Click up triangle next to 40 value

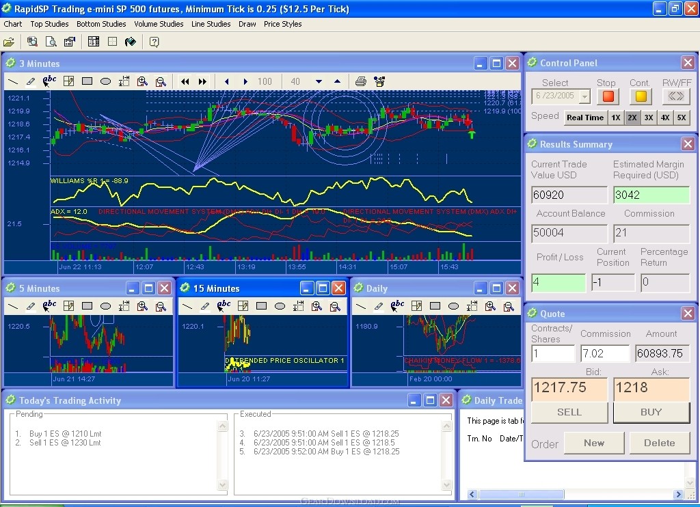tap(338, 81)
